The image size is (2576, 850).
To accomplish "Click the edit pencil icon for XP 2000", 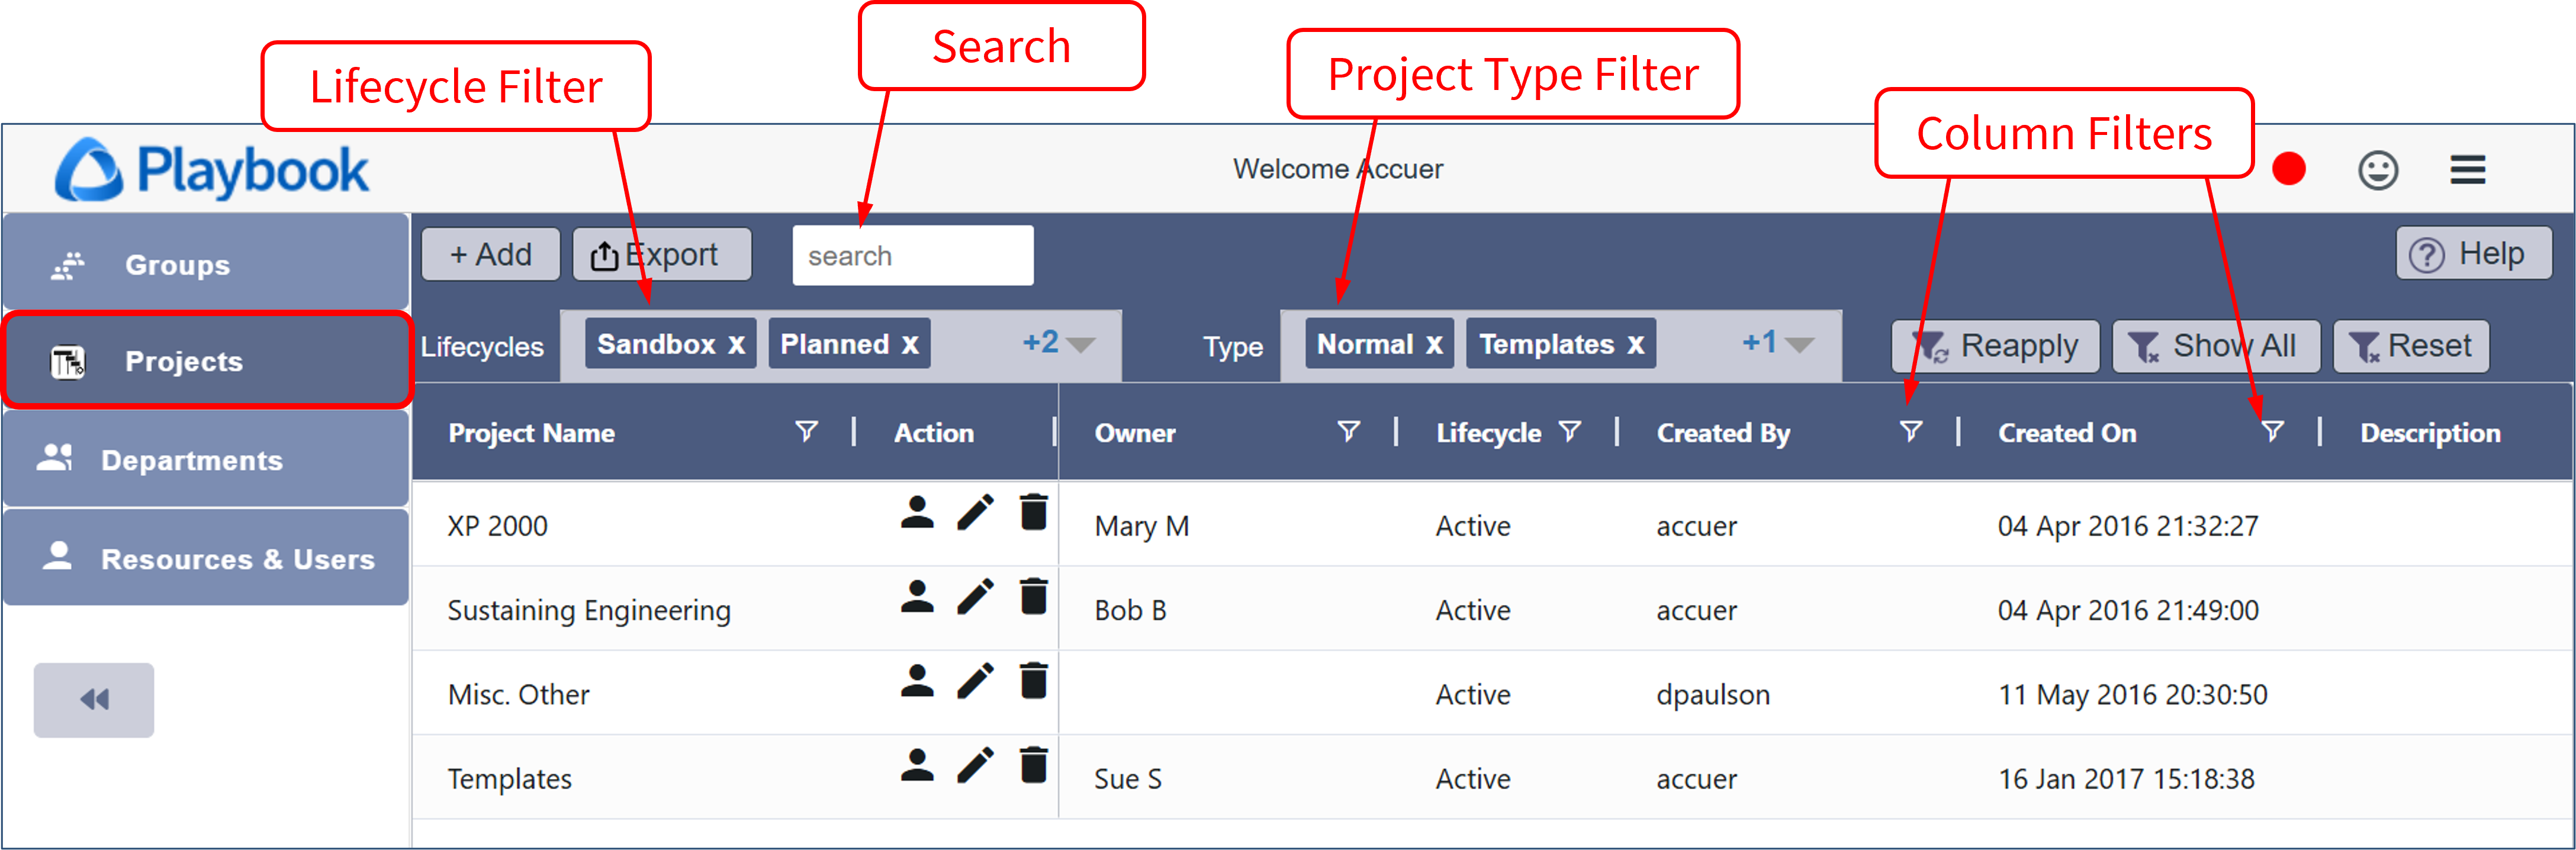I will point(975,512).
